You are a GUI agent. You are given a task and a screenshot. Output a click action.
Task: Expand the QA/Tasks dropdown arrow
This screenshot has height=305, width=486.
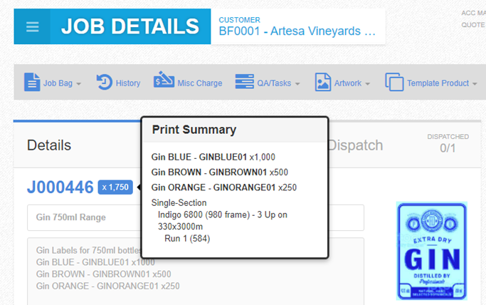[297, 84]
